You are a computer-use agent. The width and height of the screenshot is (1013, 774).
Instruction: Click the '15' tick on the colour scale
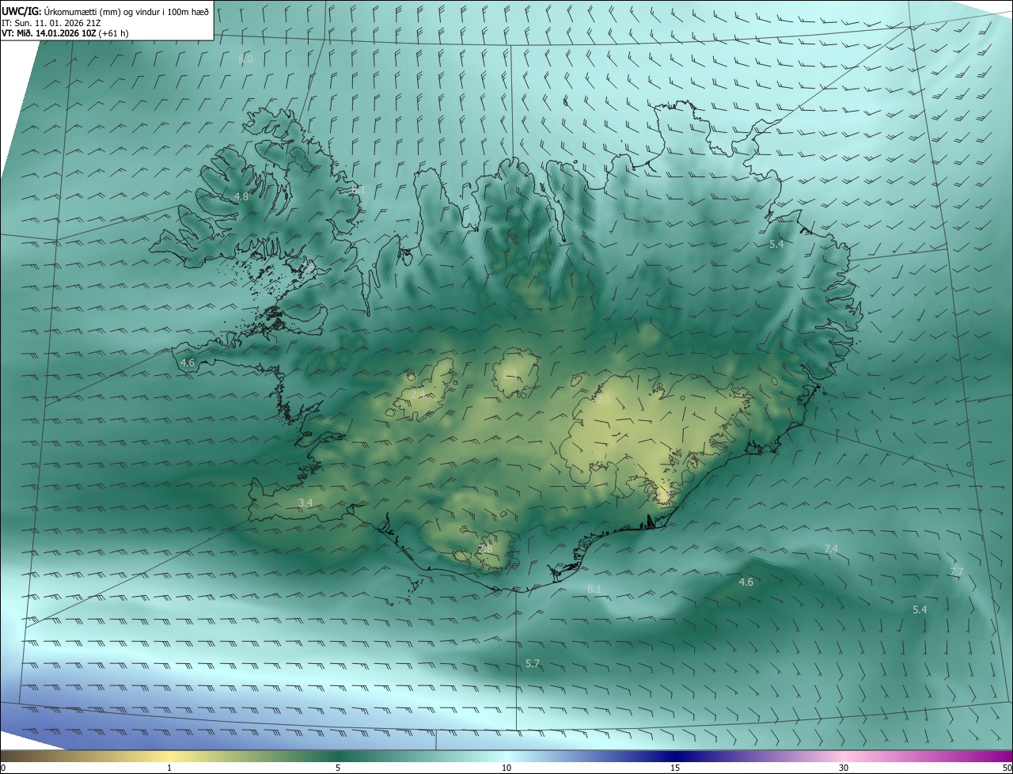click(x=675, y=768)
